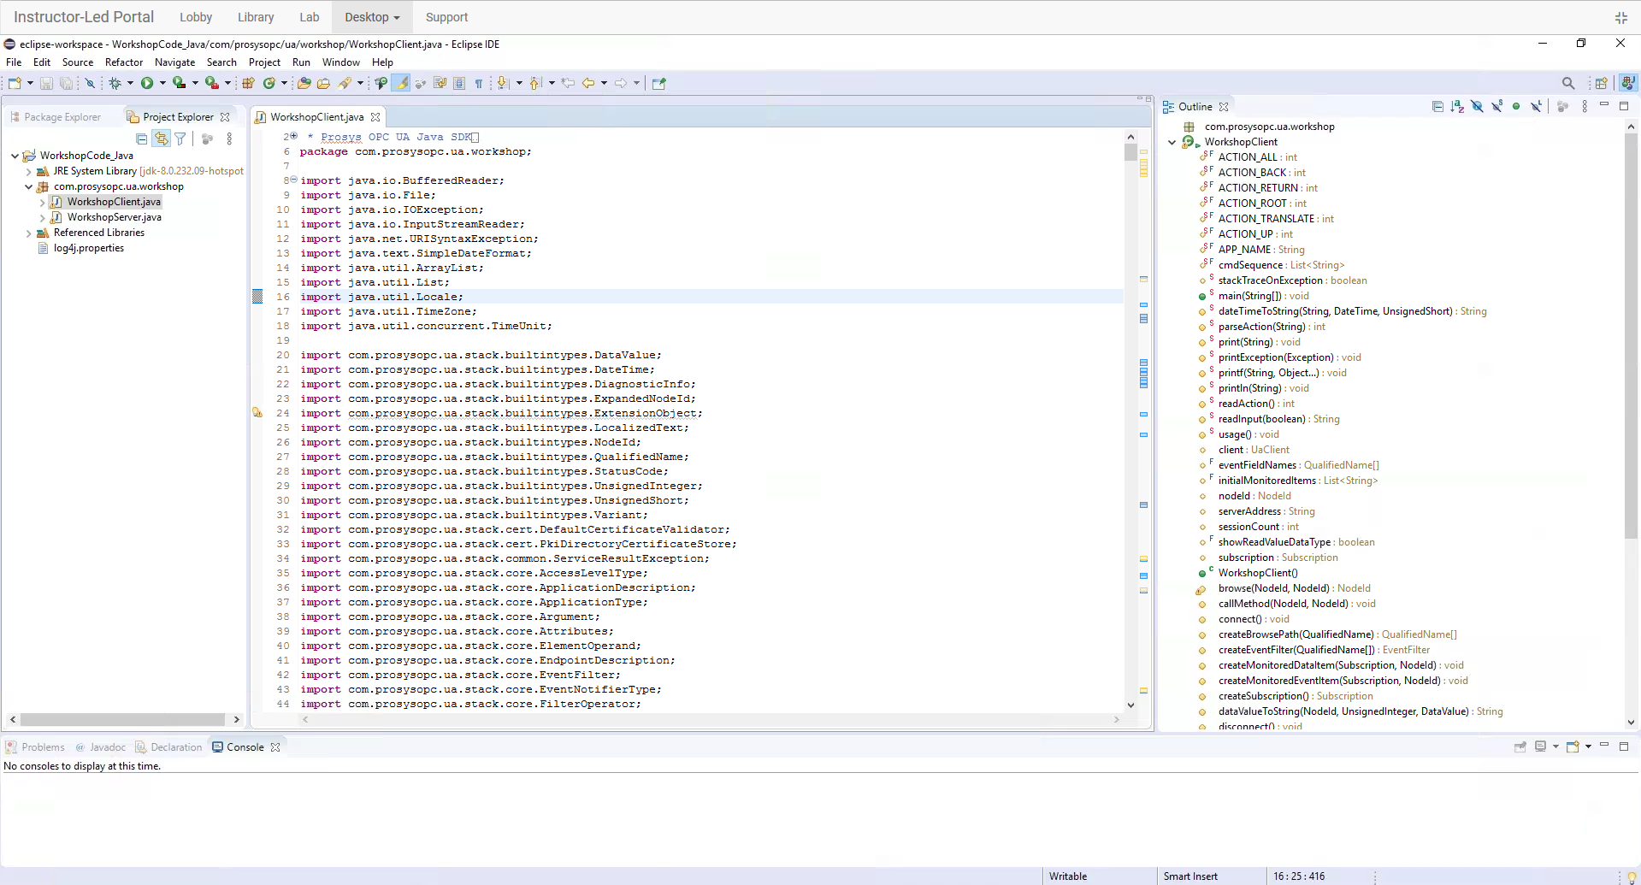The width and height of the screenshot is (1641, 885).
Task: Toggle Hide Static Fields and Methods
Action: click(1496, 107)
